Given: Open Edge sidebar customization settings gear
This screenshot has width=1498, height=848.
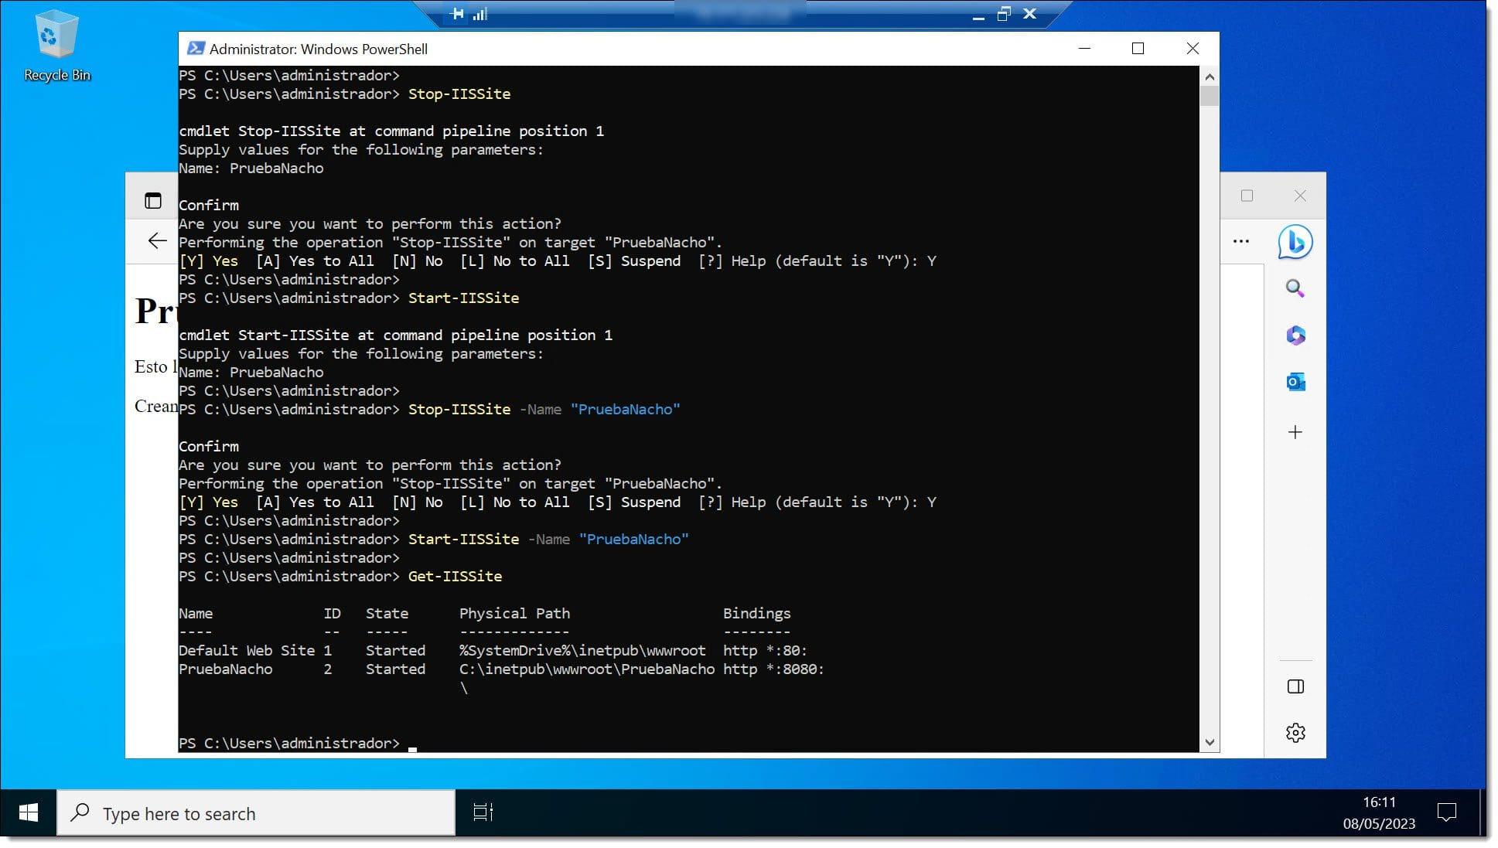Looking at the screenshot, I should point(1296,732).
